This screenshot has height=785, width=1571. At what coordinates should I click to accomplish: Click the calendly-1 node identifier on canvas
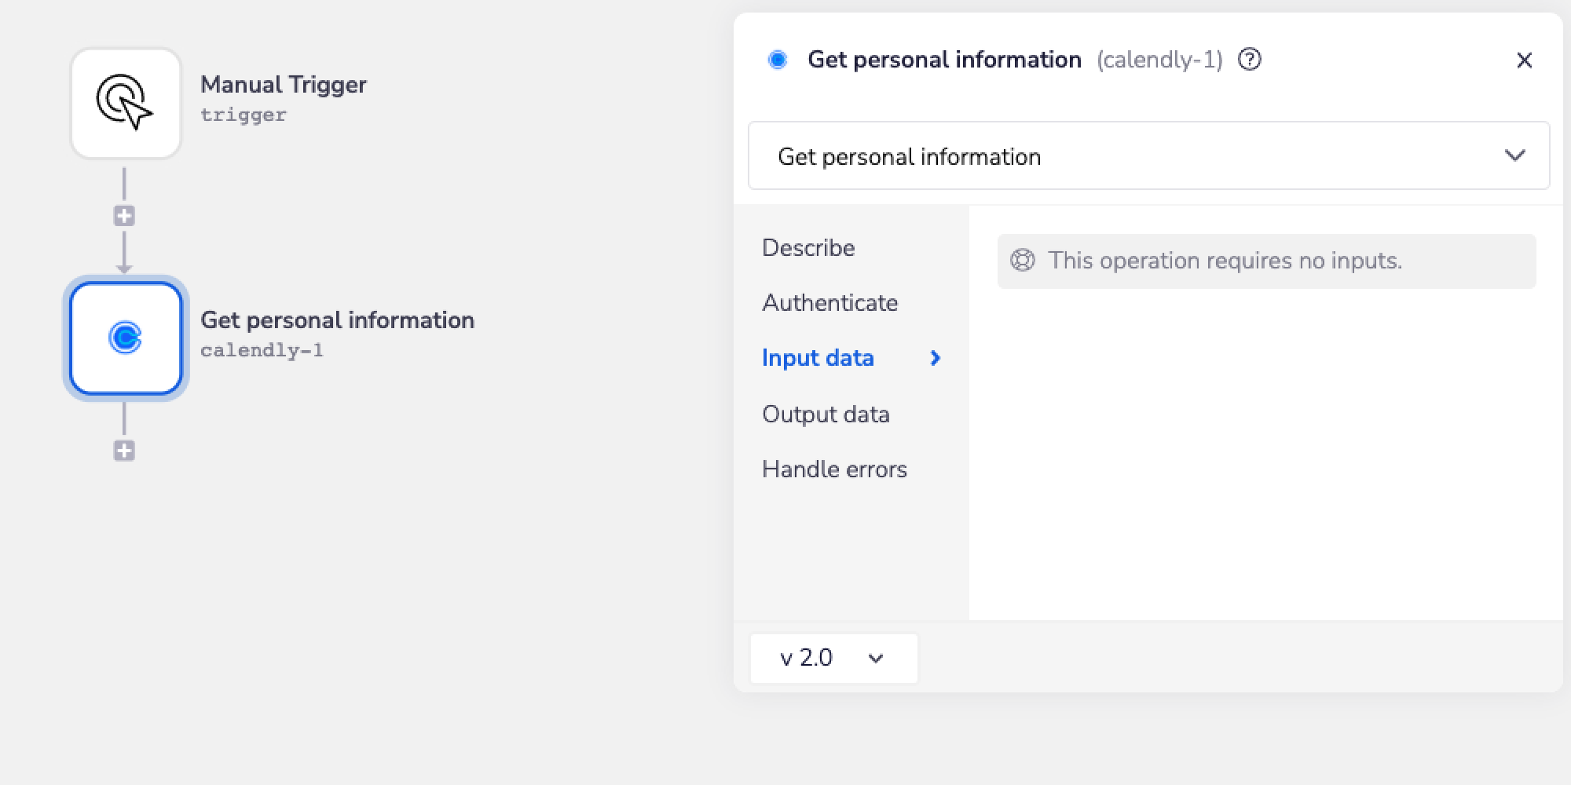(262, 350)
